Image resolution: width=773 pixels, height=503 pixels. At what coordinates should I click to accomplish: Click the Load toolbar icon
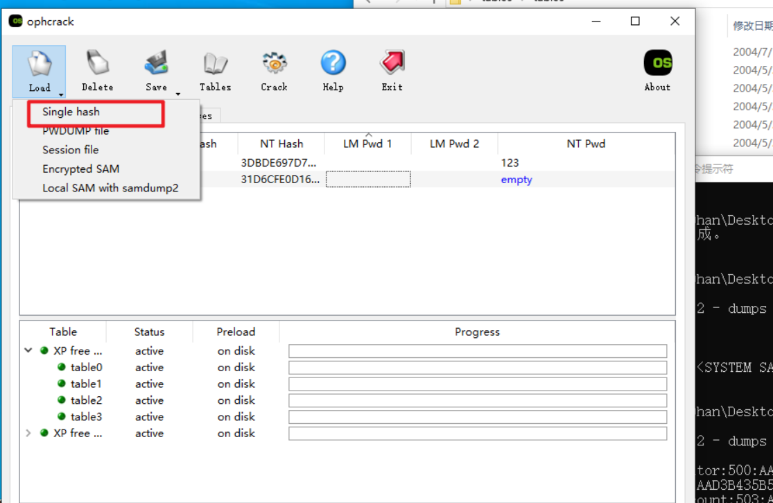[40, 64]
